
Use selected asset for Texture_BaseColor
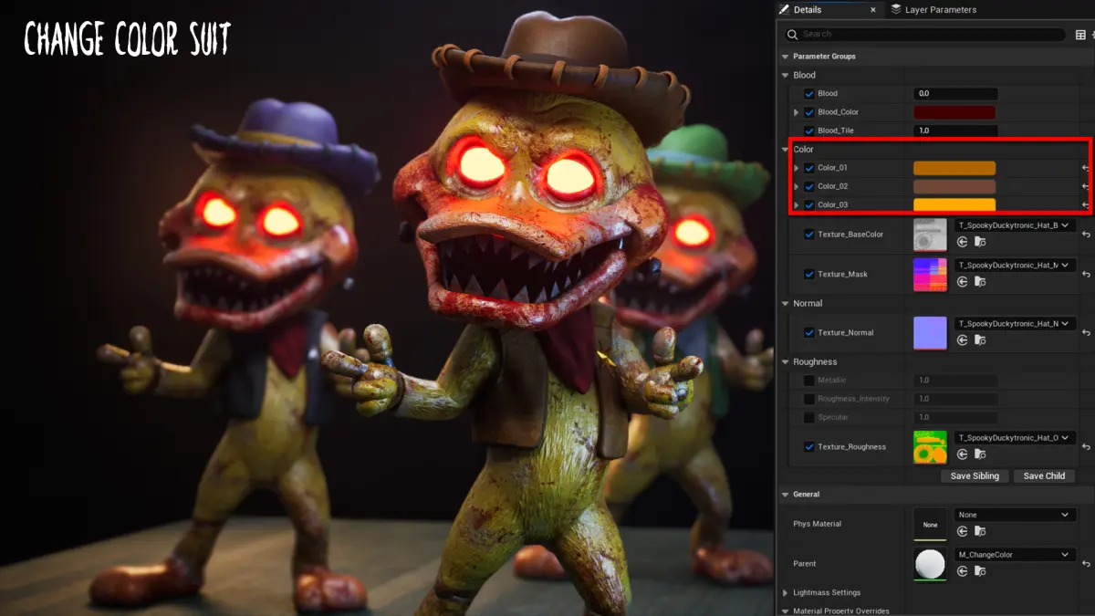(x=963, y=242)
